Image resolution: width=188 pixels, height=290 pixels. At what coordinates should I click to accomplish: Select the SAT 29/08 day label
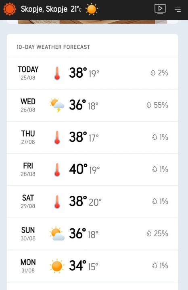click(28, 201)
